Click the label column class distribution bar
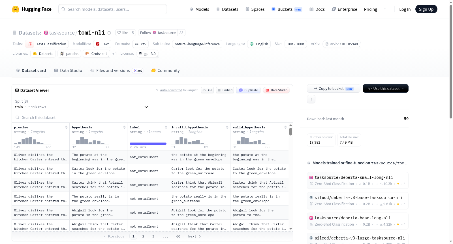This screenshot has height=244, width=453. (x=148, y=144)
